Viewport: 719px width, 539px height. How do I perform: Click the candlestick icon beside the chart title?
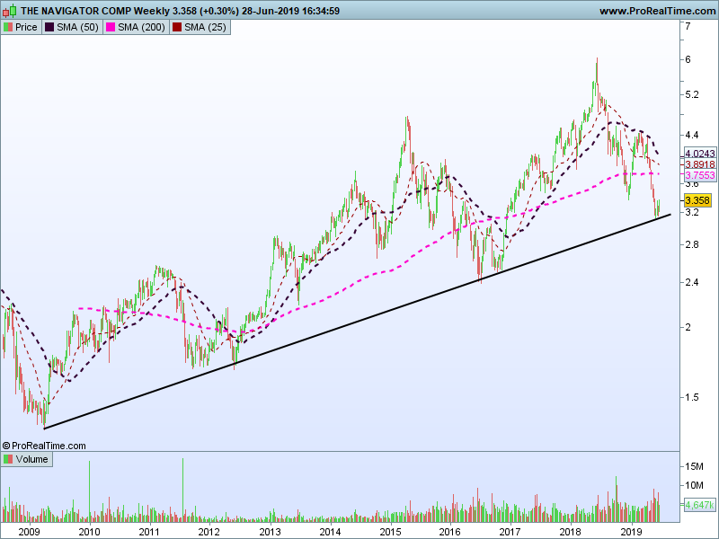click(x=9, y=11)
